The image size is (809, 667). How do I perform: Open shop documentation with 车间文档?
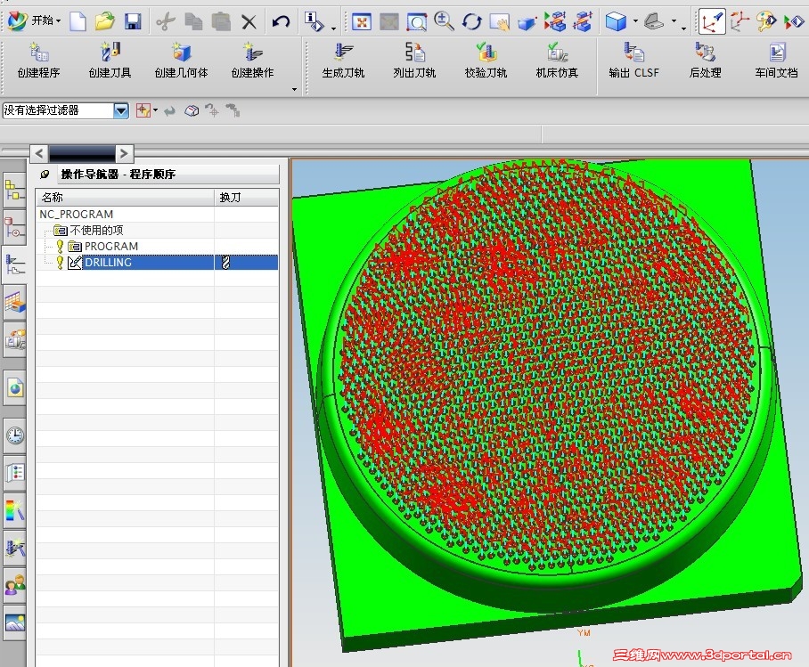(776, 61)
